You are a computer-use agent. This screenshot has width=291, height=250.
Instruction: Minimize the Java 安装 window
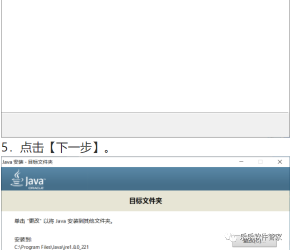[x=241, y=162]
